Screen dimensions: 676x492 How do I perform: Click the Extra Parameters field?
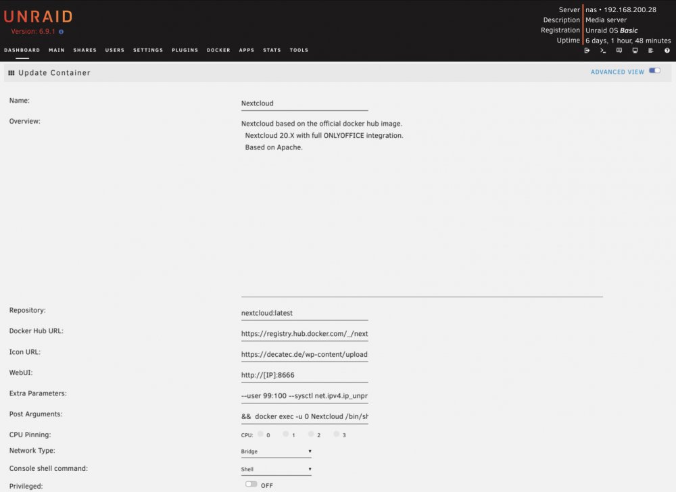304,396
